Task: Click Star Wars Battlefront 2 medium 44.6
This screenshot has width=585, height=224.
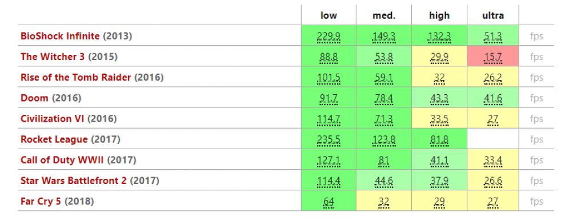Action: [x=383, y=181]
